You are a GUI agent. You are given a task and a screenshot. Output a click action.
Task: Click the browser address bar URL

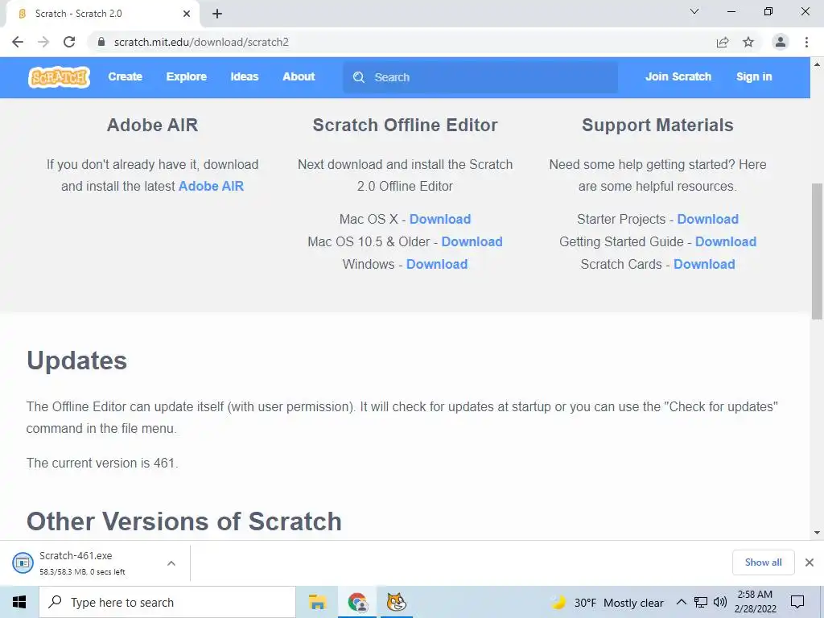tap(201, 42)
